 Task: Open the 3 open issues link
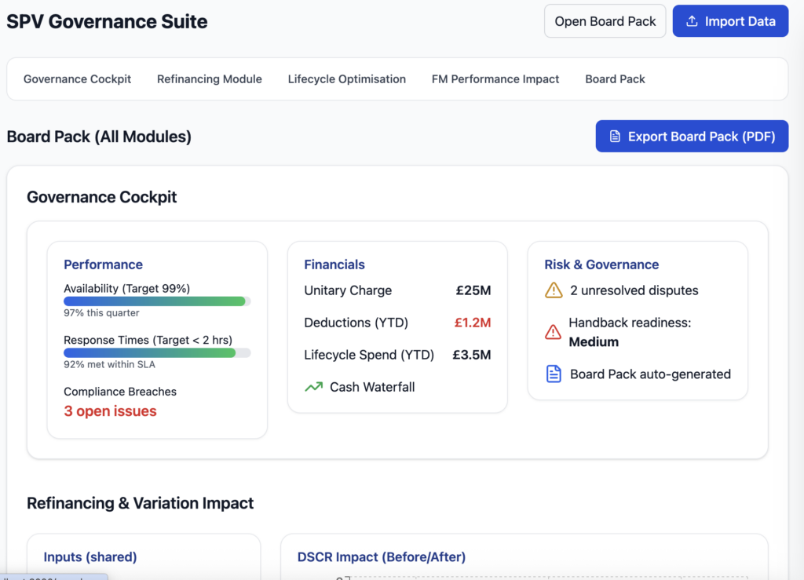click(x=110, y=411)
